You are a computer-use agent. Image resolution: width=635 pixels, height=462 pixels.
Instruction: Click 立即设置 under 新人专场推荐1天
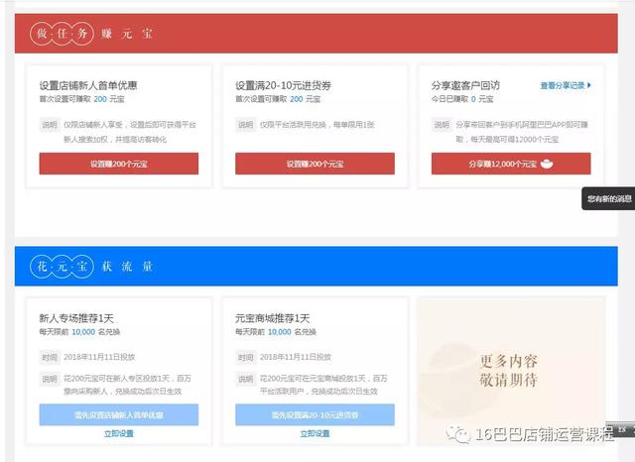point(119,433)
